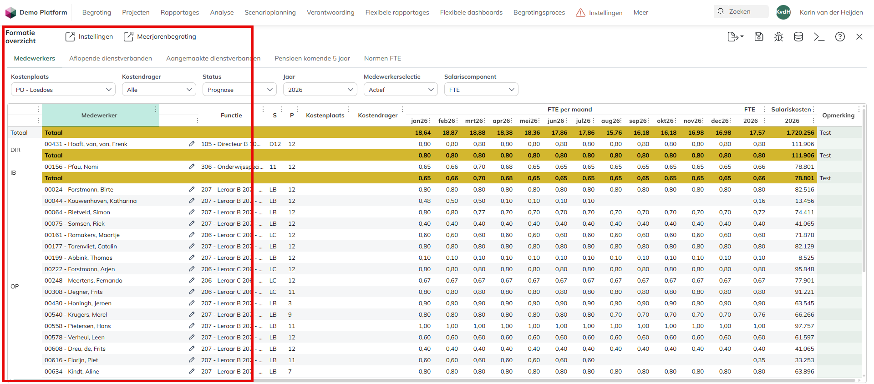This screenshot has height=384, width=874.
Task: Expand the Jaar dropdown showing 2026
Action: point(320,90)
